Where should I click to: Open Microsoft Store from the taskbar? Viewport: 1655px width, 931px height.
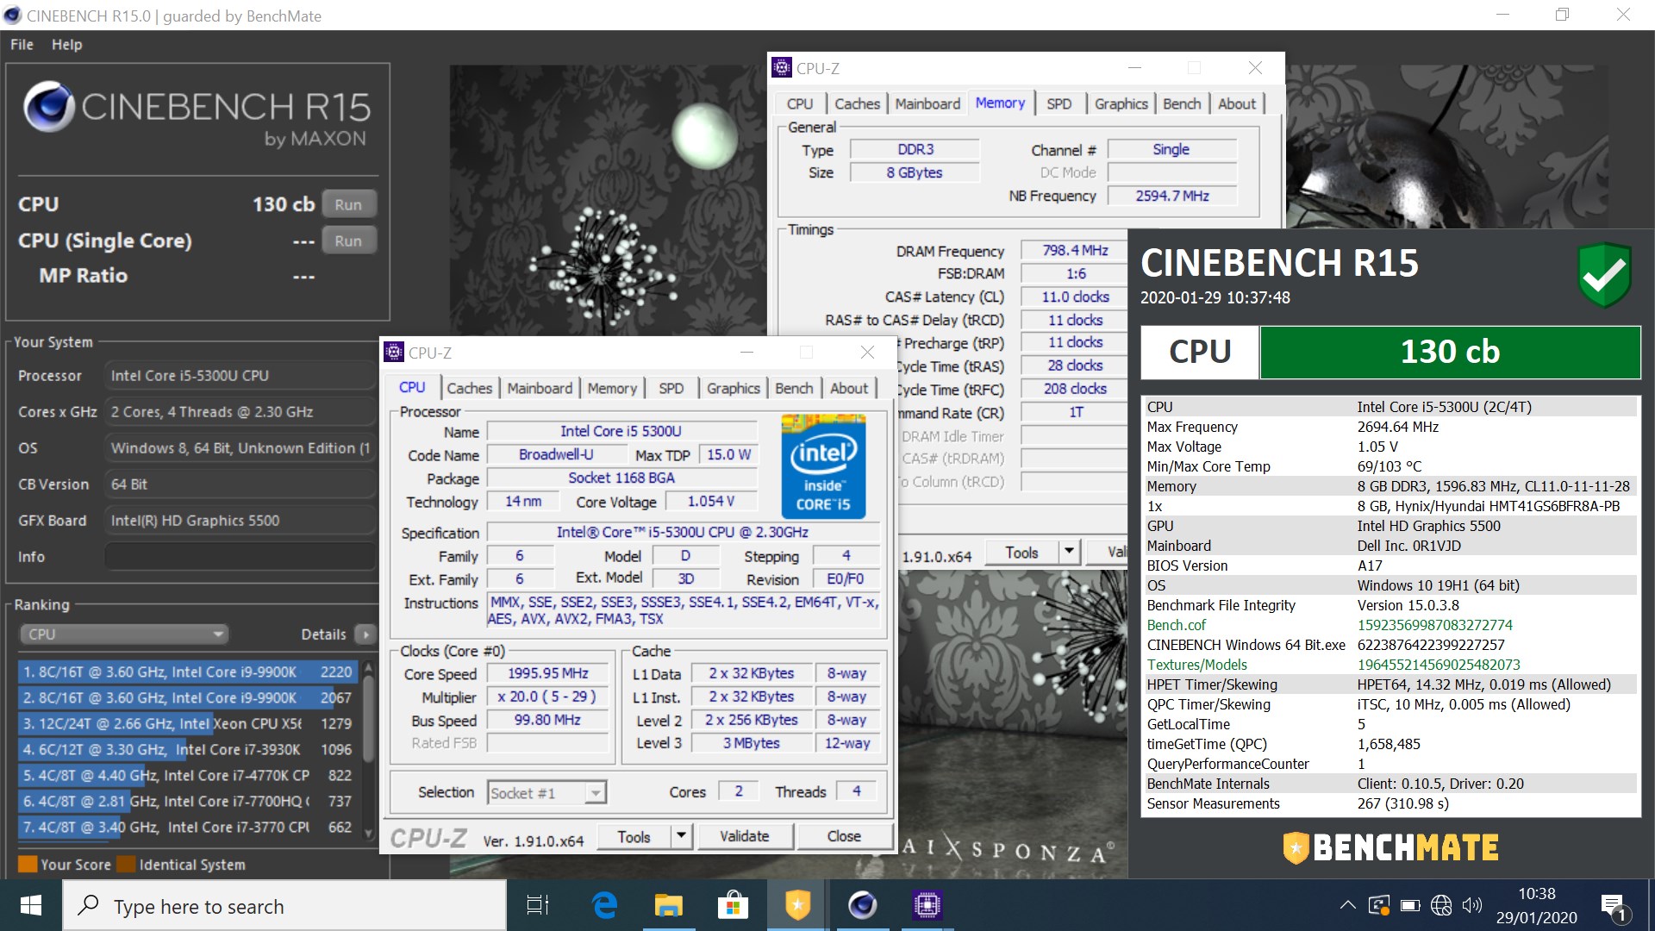click(x=733, y=905)
